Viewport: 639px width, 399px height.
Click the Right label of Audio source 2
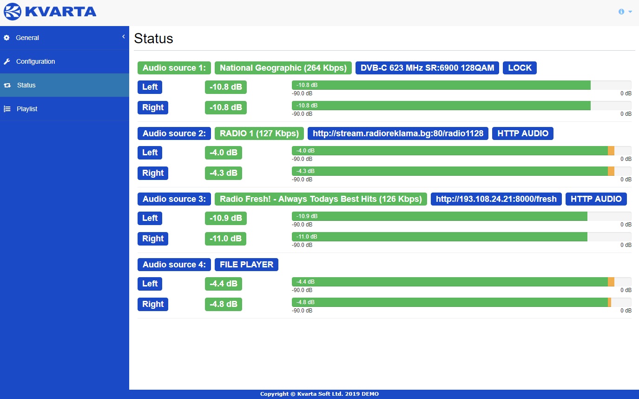click(153, 173)
